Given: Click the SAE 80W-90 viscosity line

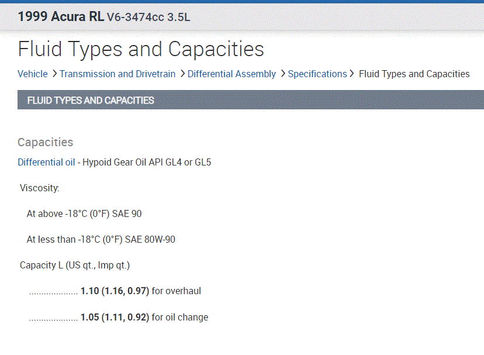Looking at the screenshot, I should click(x=101, y=239).
